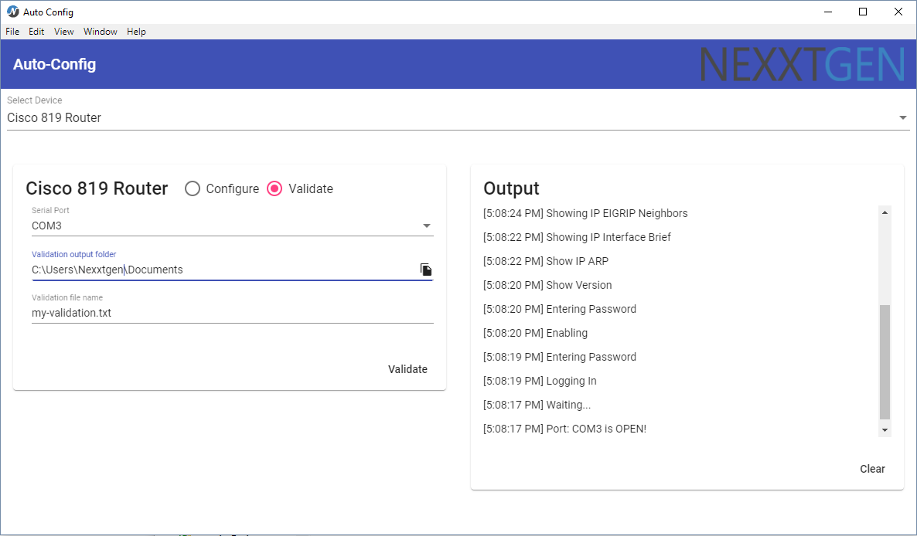The image size is (917, 536).
Task: Click the Auto-Config header title
Action: pos(54,64)
